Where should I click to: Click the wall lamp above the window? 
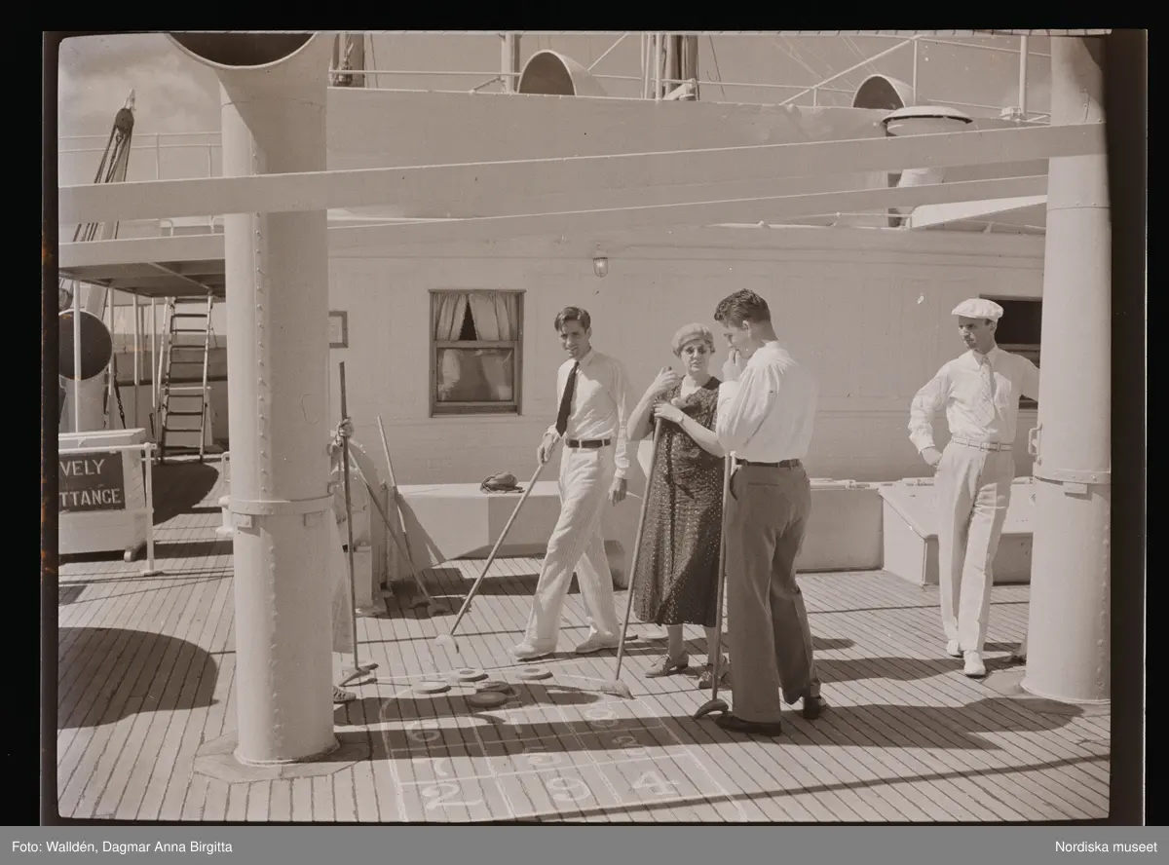600,265
